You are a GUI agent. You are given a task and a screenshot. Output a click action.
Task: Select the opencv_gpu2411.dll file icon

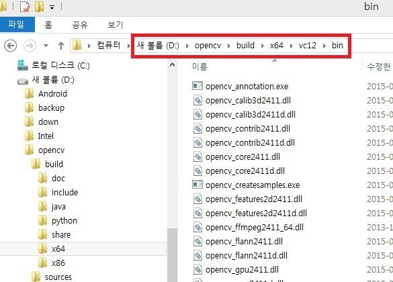point(198,269)
